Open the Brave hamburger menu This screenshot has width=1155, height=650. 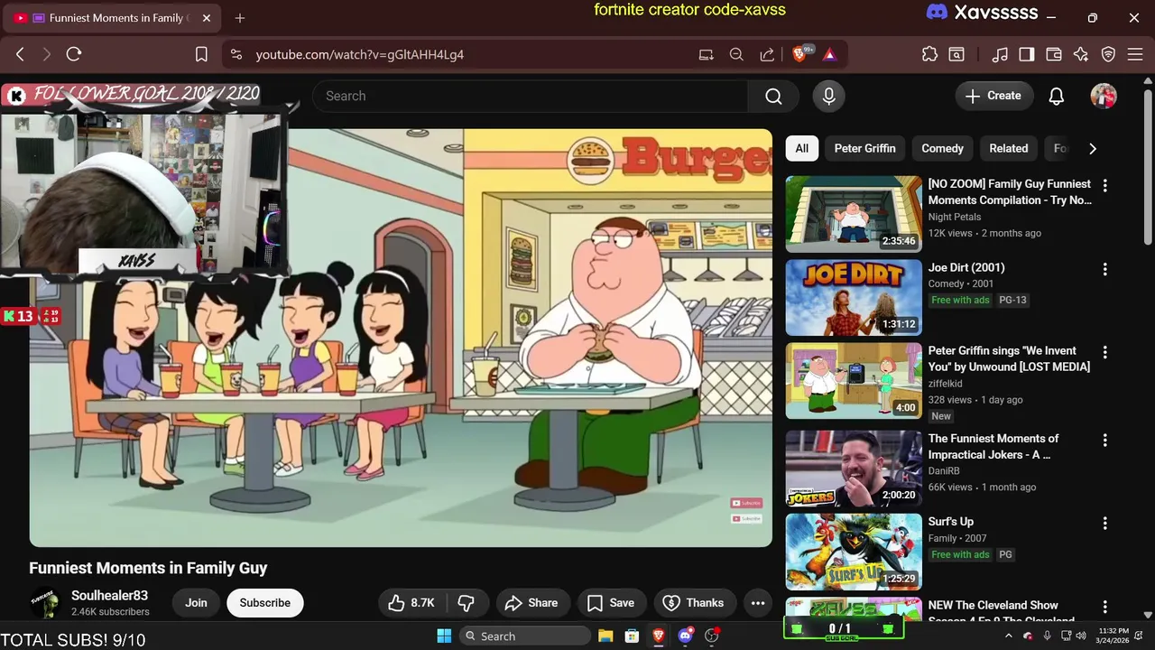(x=1135, y=54)
